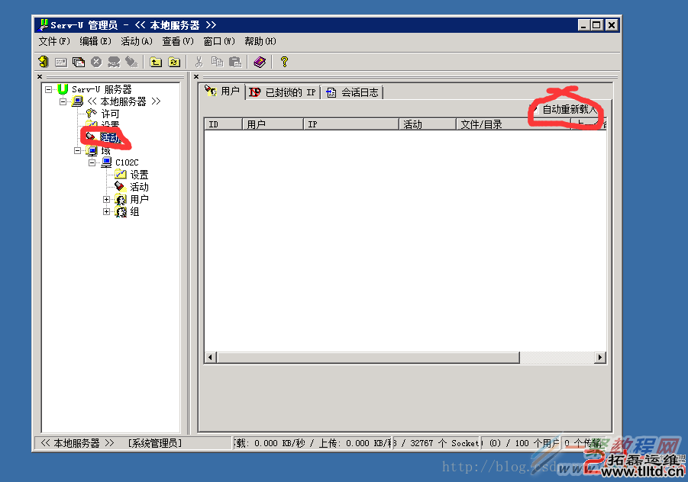Open the 窗口(W) menu
This screenshot has height=482, width=688.
218,41
